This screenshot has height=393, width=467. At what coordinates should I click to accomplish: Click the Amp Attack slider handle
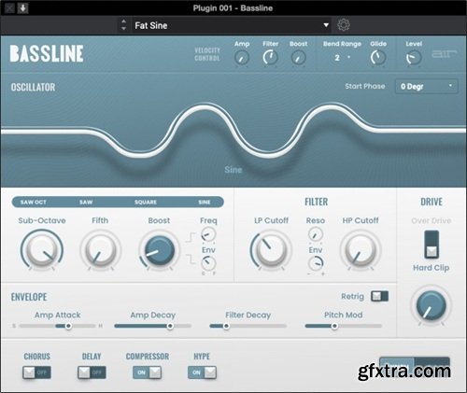tap(68, 326)
